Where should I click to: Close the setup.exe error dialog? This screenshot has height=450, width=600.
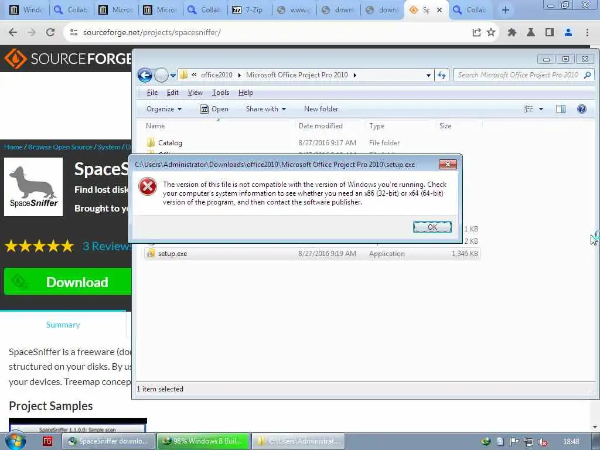pyautogui.click(x=447, y=165)
